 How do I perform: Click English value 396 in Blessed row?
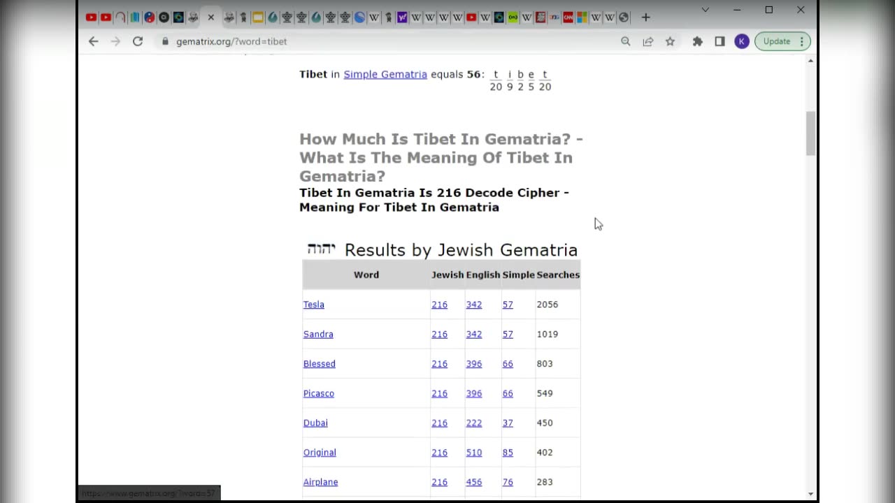(x=474, y=364)
